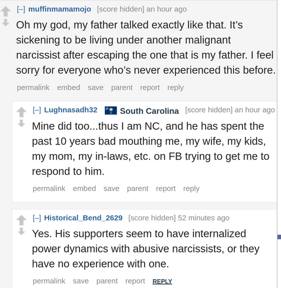Open Lughnasadh32's user profile
This screenshot has width=281, height=288.
[71, 110]
